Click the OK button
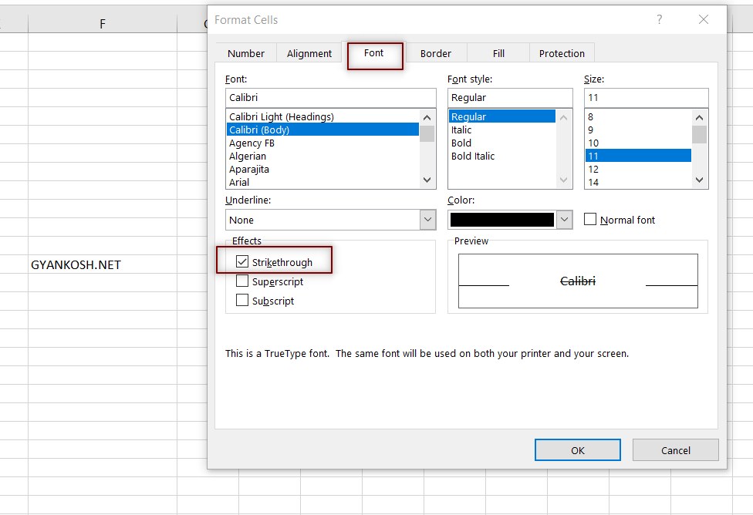Viewport: 753px width, 515px height. [577, 449]
